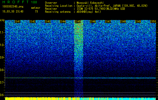The image size is (158, 100).
Task: Click the 0.9 kHz axis tick label
Action: pyautogui.click(x=2, y=57)
